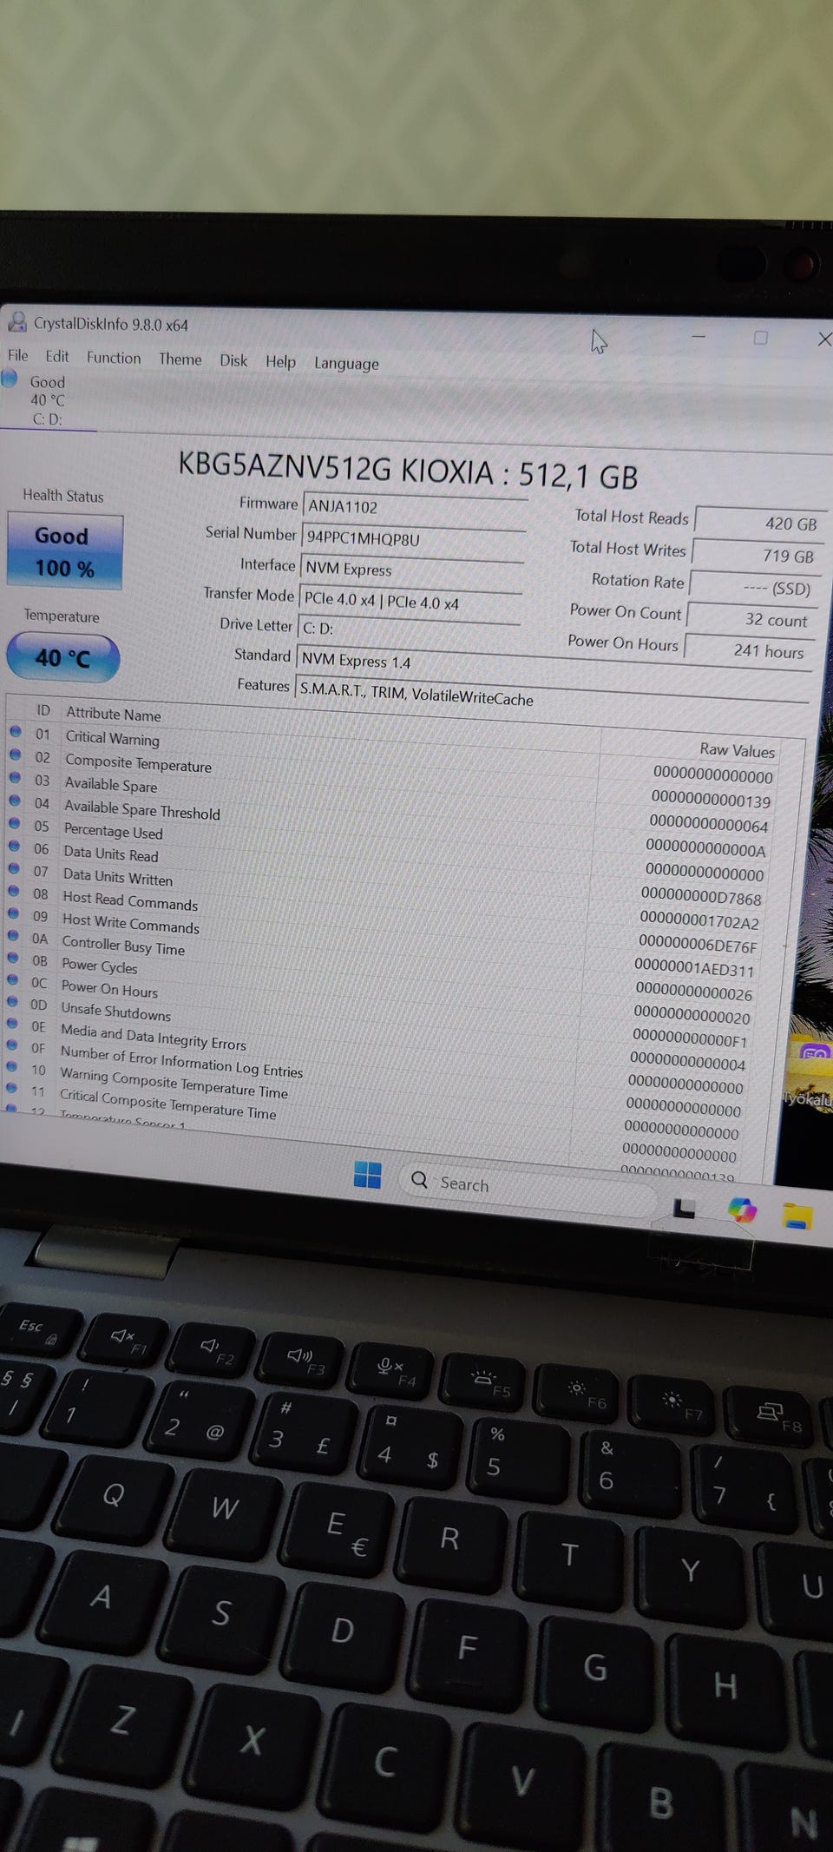Open the Disk menu
This screenshot has height=1852, width=833.
[233, 360]
